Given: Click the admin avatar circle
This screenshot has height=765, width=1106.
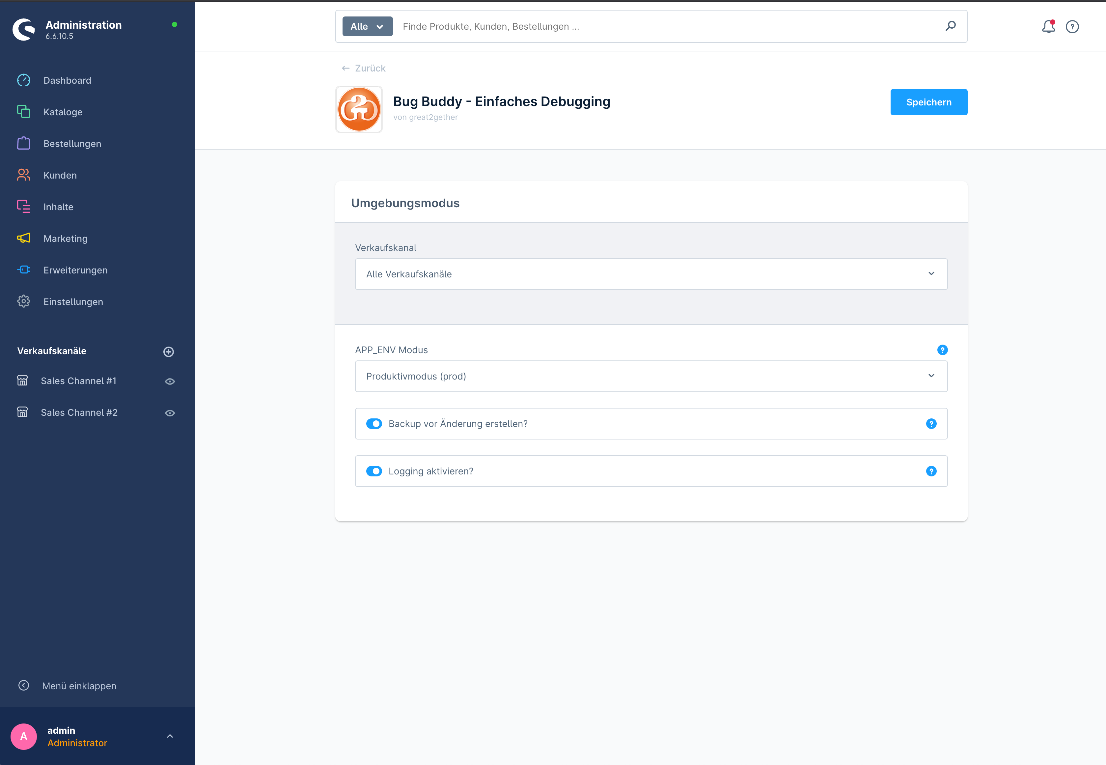Looking at the screenshot, I should 23,737.
